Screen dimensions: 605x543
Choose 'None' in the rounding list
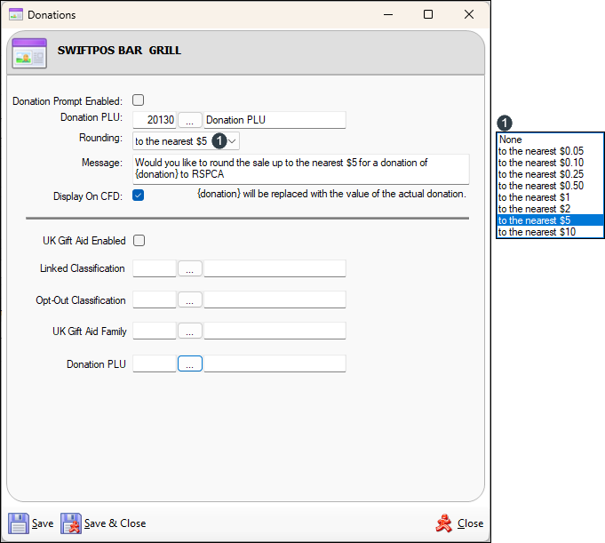(511, 140)
